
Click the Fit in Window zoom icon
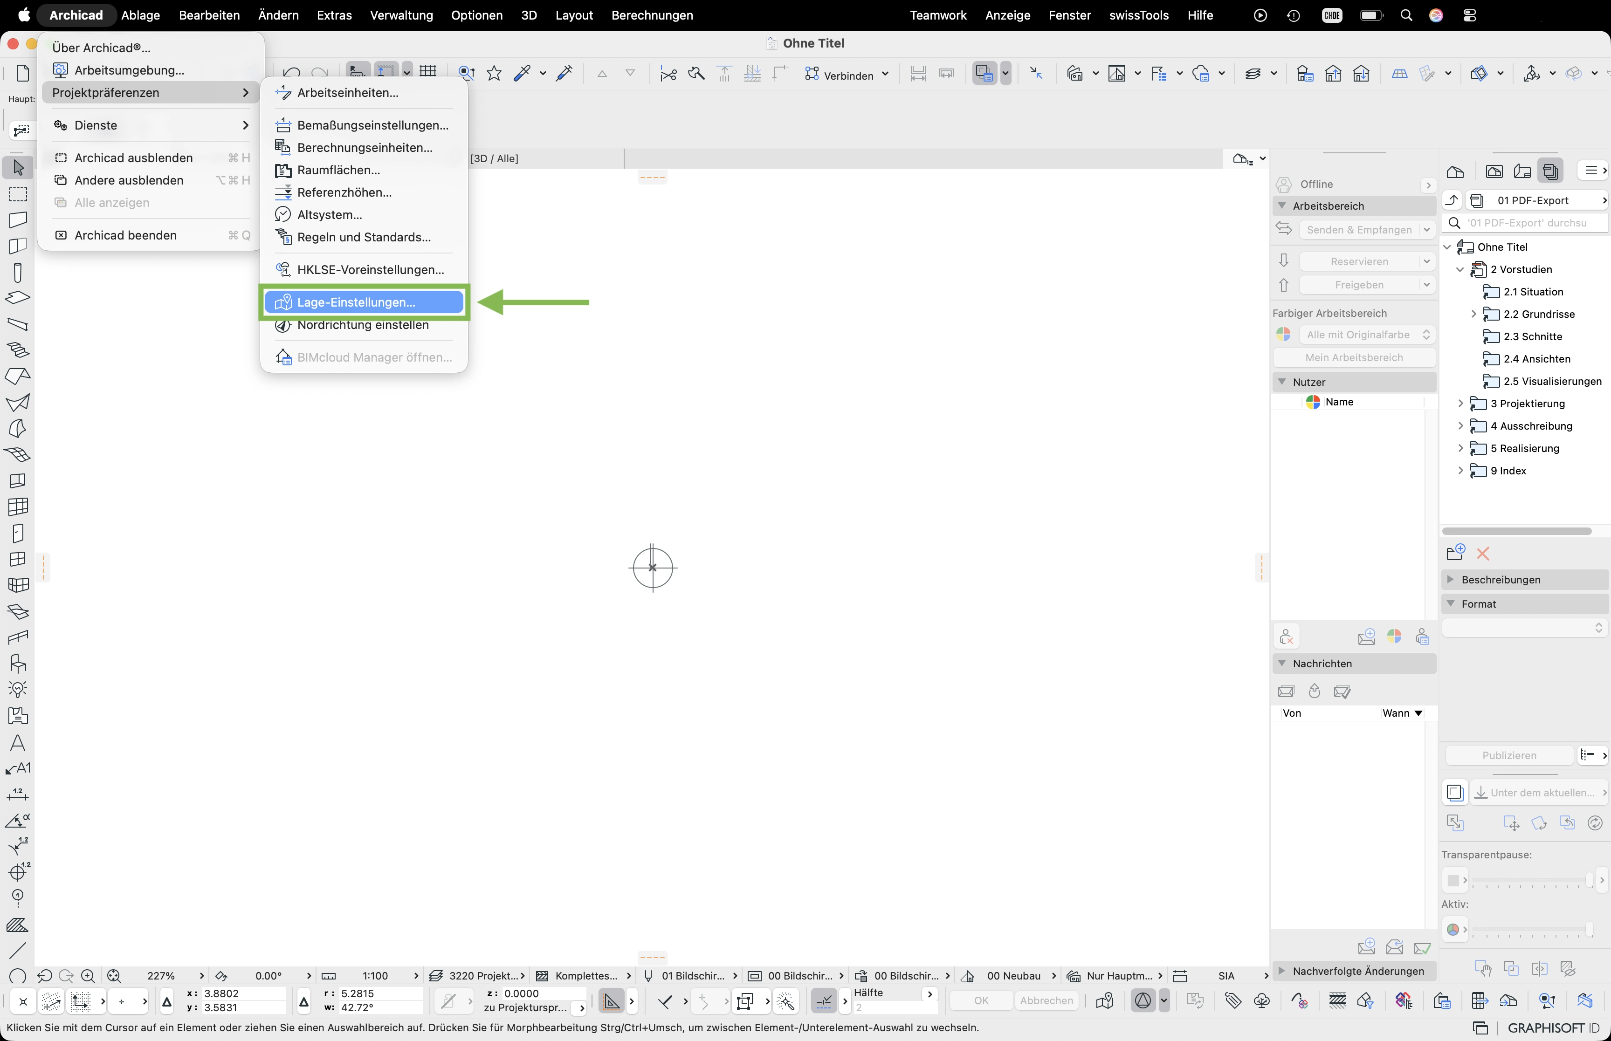[114, 975]
